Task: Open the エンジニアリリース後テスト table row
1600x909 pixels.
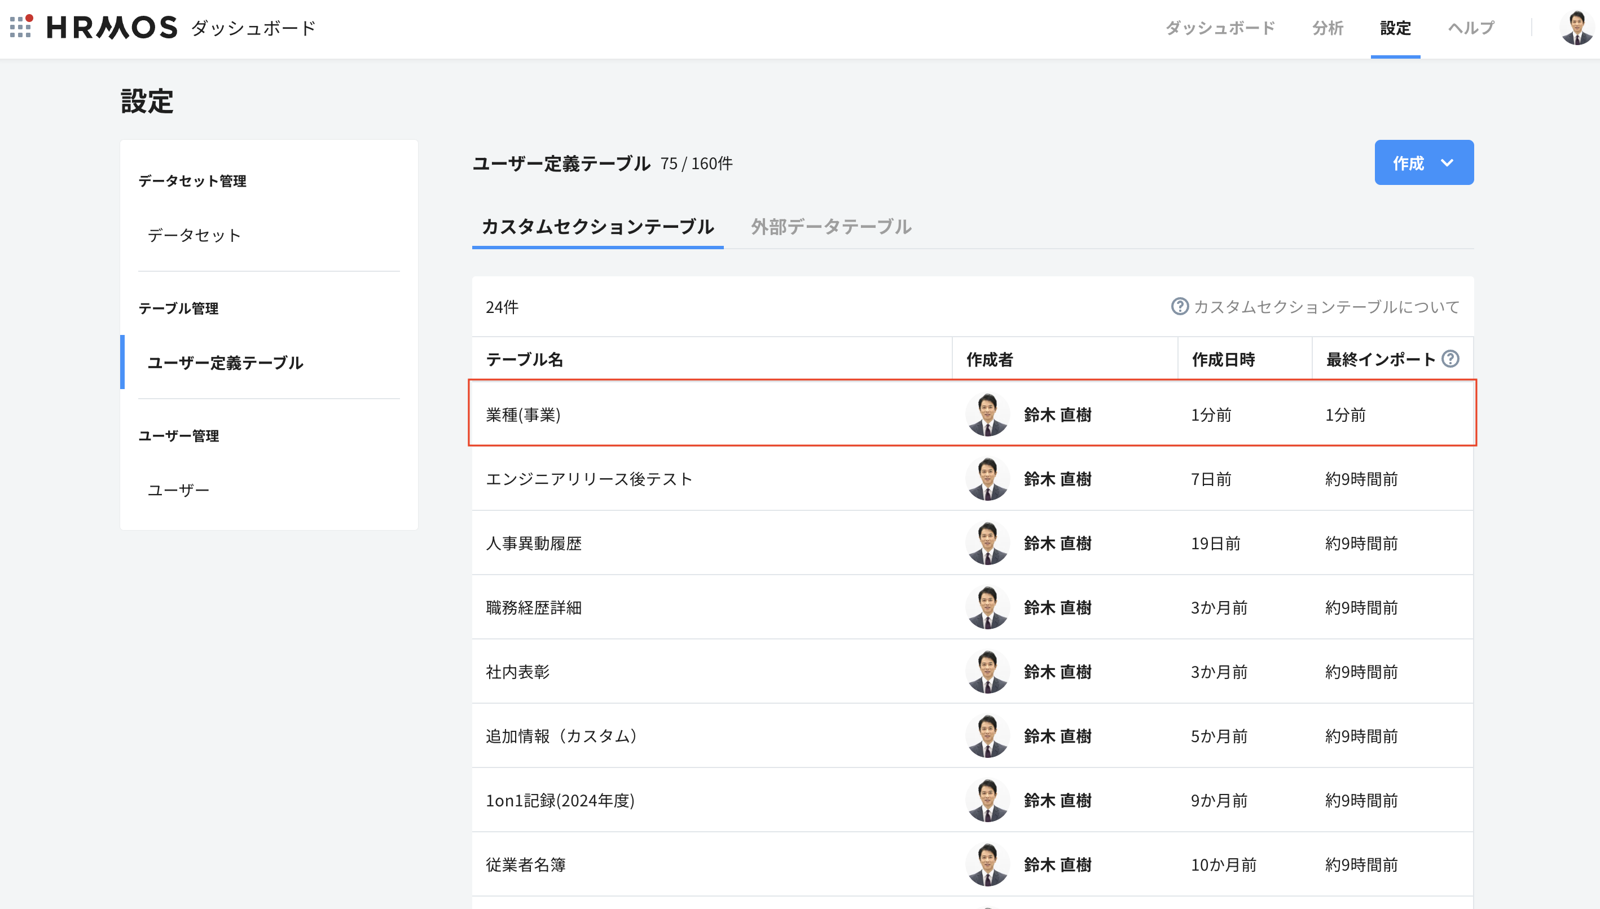Action: tap(589, 479)
